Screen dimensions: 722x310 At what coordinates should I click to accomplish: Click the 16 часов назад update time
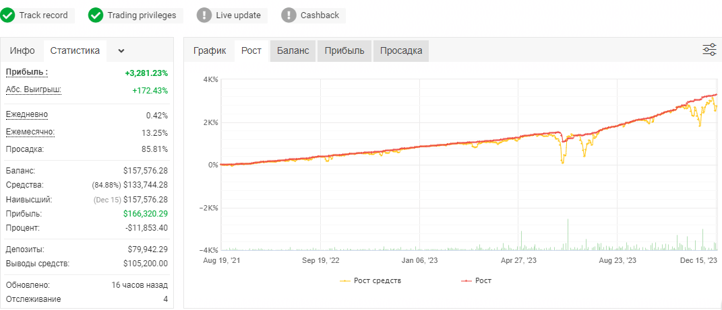pos(140,285)
